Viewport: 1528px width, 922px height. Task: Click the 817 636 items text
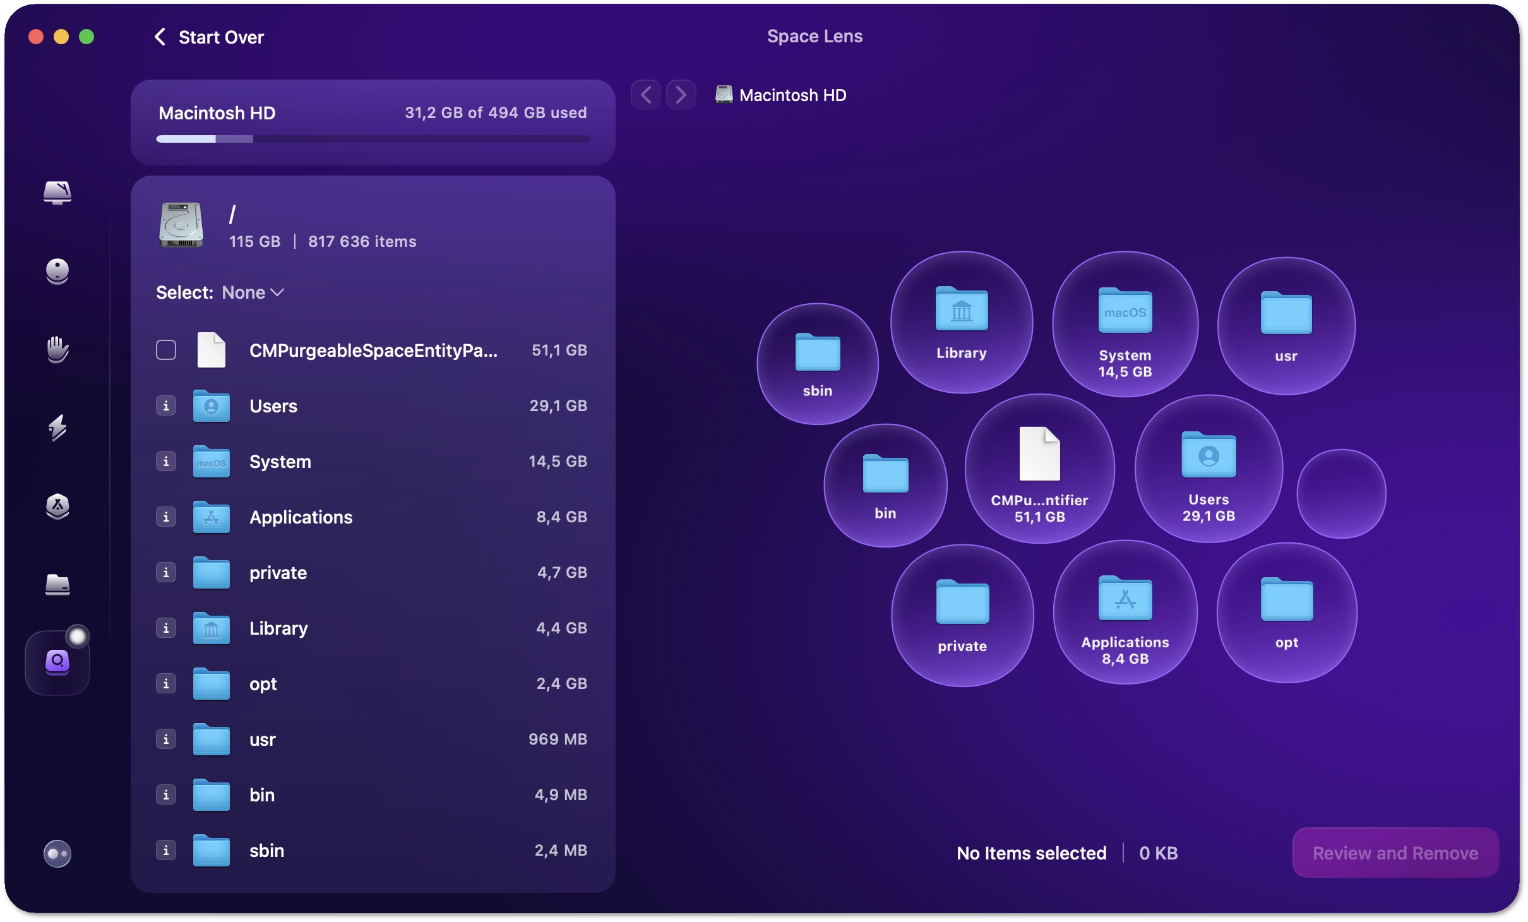[x=362, y=241]
